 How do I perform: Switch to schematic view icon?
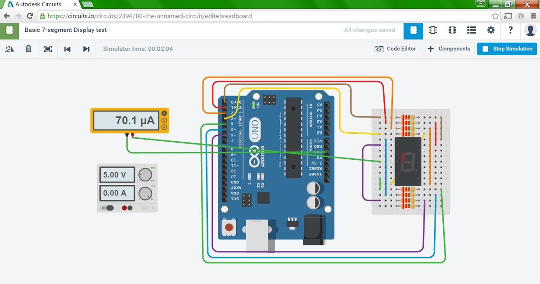tap(432, 30)
